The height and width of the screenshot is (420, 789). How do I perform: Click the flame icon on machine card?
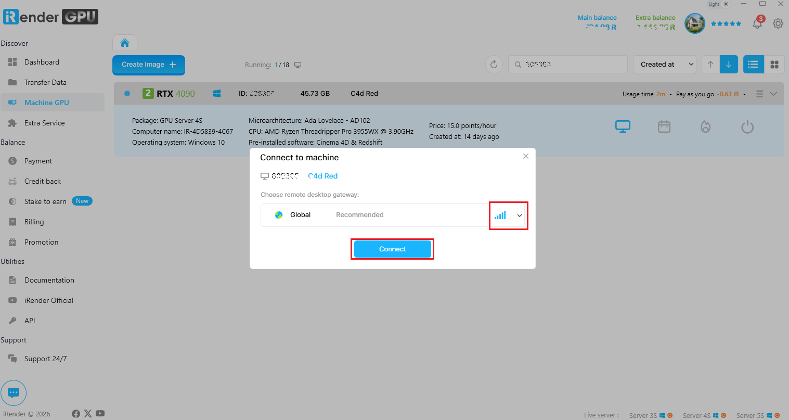point(706,126)
